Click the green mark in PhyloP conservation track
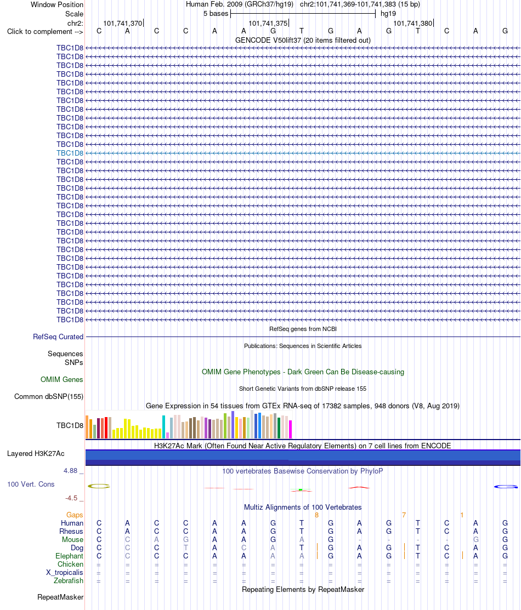The height and width of the screenshot is (610, 521). 301,490
